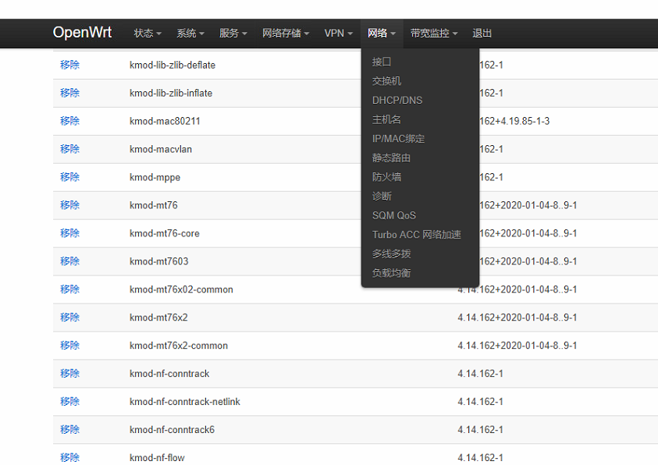Click package name kmod-nf-flow
658x465 pixels.
tap(157, 458)
